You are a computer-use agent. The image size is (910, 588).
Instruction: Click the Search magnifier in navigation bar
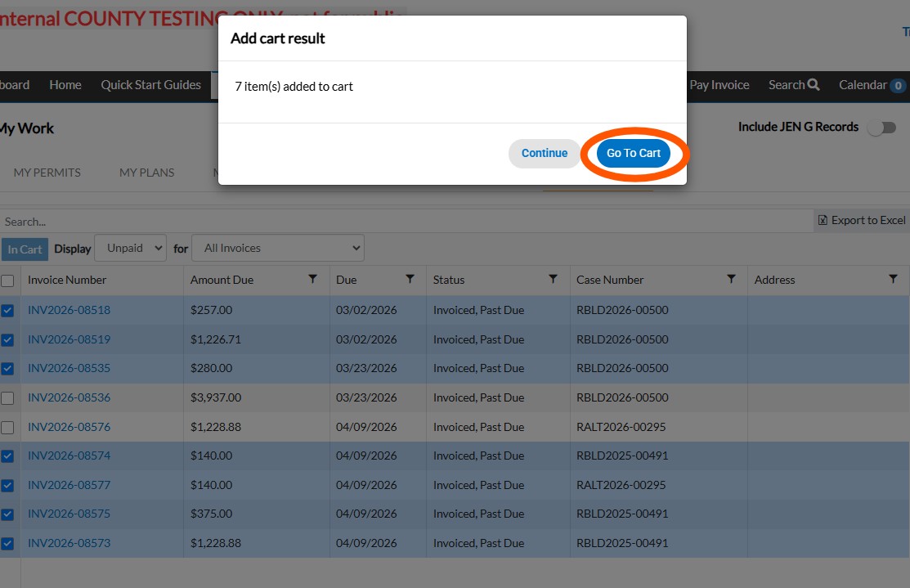pos(814,85)
